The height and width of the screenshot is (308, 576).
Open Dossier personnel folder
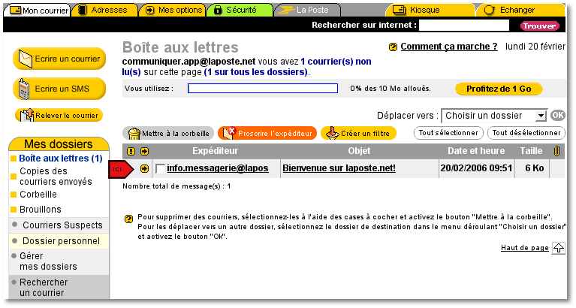[x=61, y=241]
